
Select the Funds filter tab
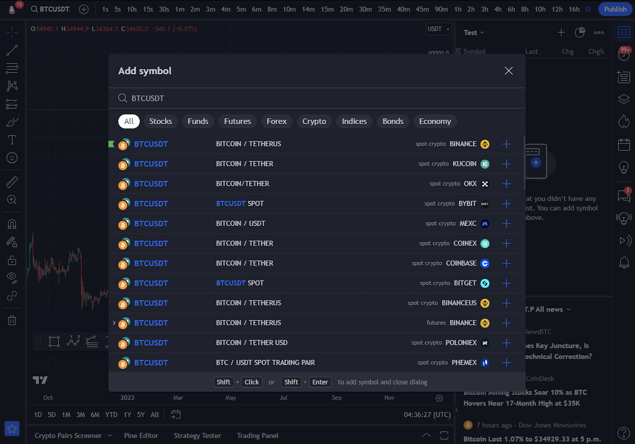pyautogui.click(x=198, y=121)
